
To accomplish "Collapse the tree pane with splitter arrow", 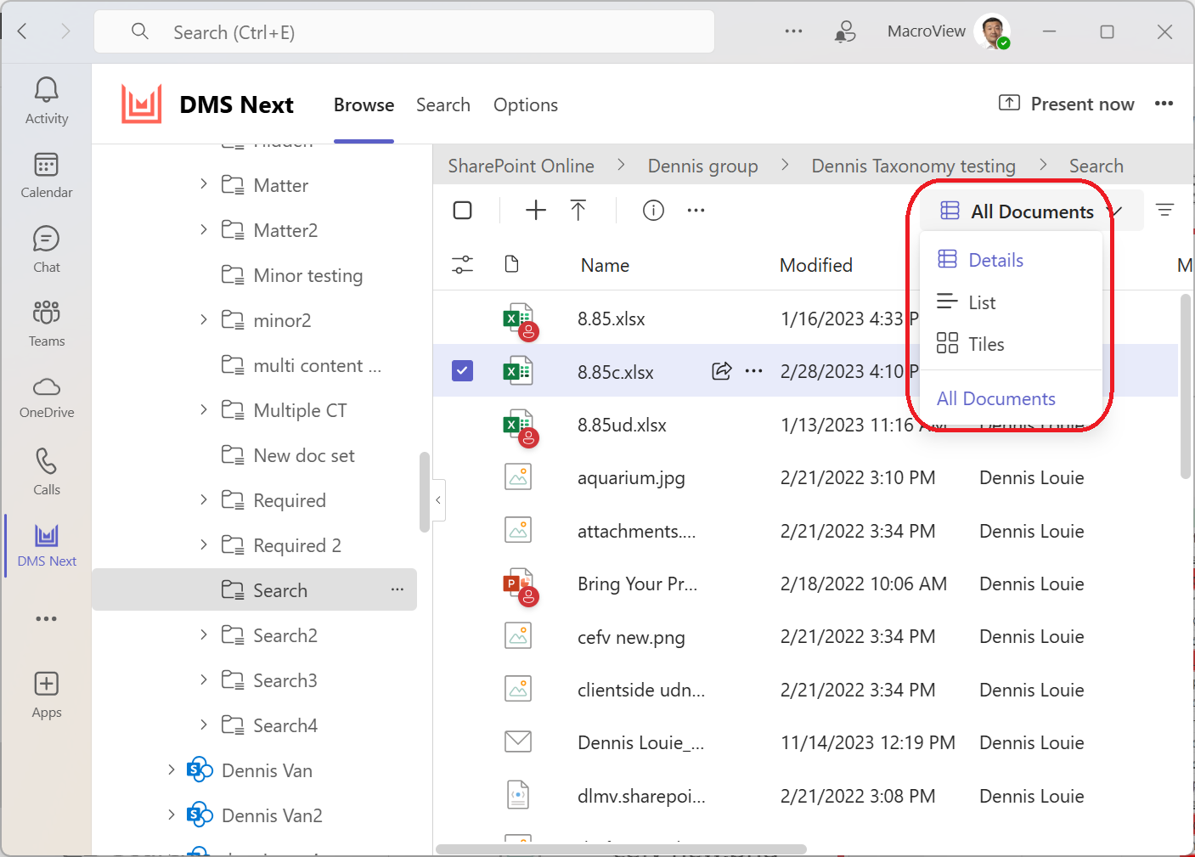I will click(x=438, y=499).
